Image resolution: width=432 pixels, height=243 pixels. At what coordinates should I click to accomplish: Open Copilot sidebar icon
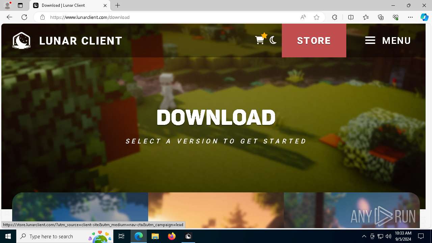[424, 17]
